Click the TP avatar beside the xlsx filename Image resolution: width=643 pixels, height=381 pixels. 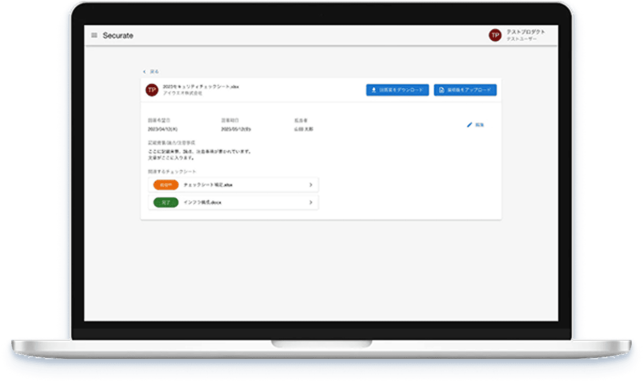coord(151,90)
